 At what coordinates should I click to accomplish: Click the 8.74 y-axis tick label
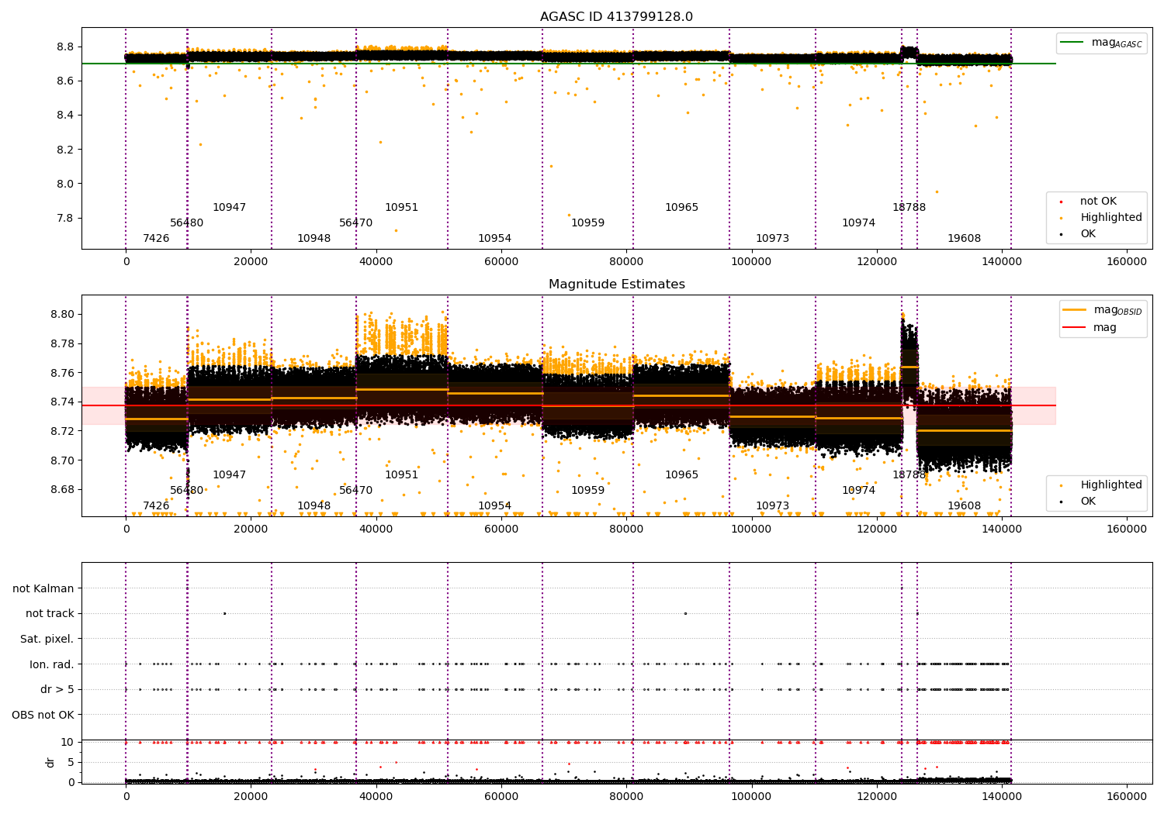pos(62,402)
